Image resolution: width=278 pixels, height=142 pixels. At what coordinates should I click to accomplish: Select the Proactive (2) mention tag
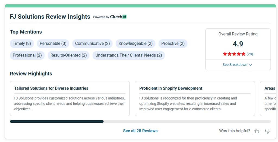[173, 43]
